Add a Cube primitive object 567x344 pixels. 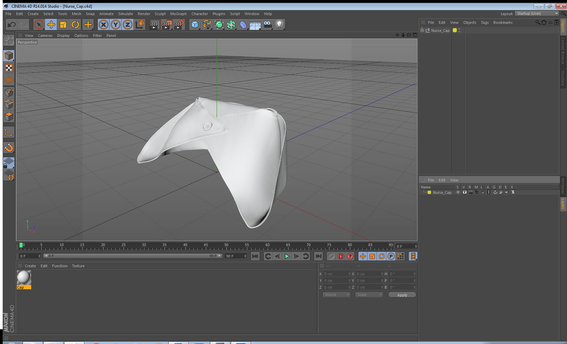point(195,24)
